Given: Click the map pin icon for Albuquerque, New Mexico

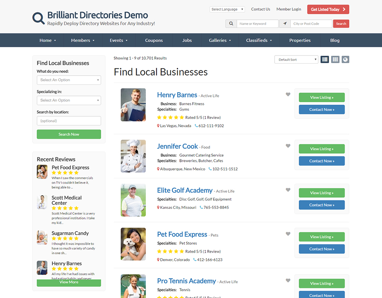Looking at the screenshot, I should coord(158,169).
